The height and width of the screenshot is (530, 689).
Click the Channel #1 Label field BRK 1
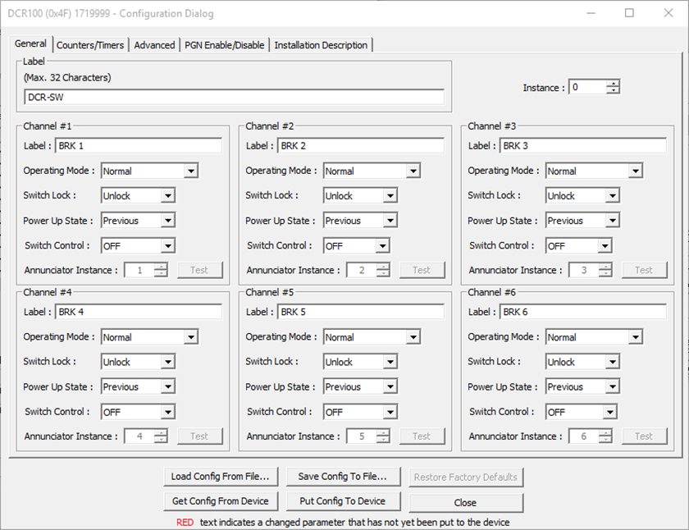[x=139, y=146]
